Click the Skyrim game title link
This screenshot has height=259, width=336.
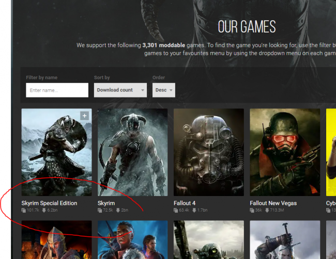(106, 203)
